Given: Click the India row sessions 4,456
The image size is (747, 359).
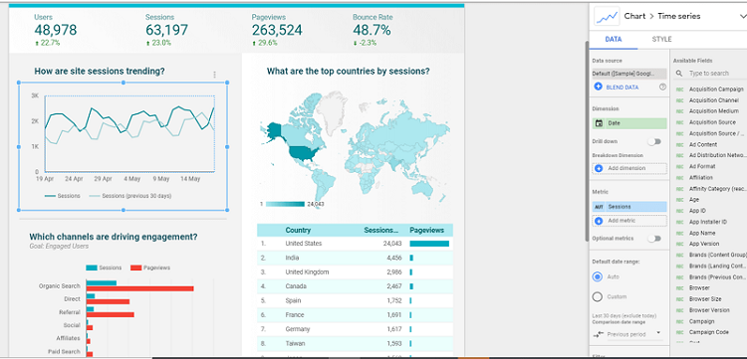Looking at the screenshot, I should pos(393,258).
